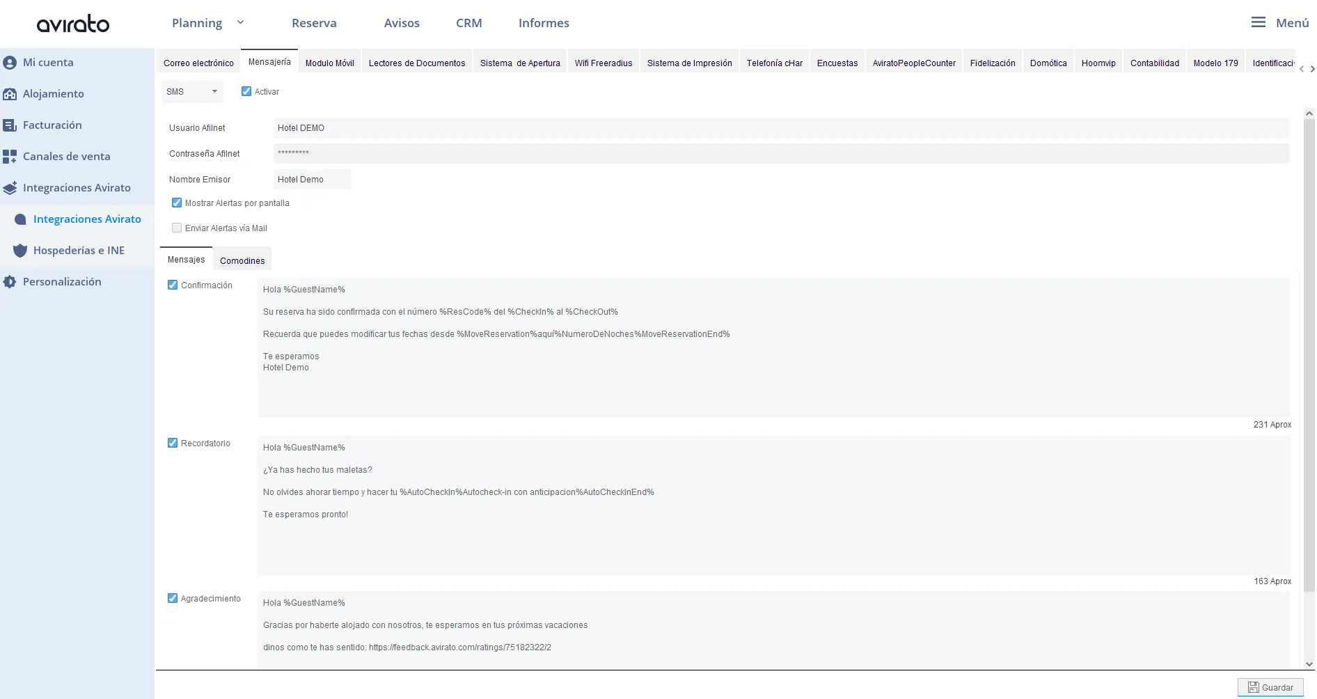The image size is (1317, 699).
Task: Click the Canales de venta grid icon
Action: pyautogui.click(x=10, y=157)
